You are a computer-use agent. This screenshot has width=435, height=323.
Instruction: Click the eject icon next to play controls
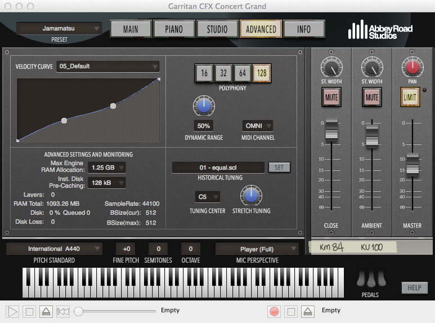46,312
